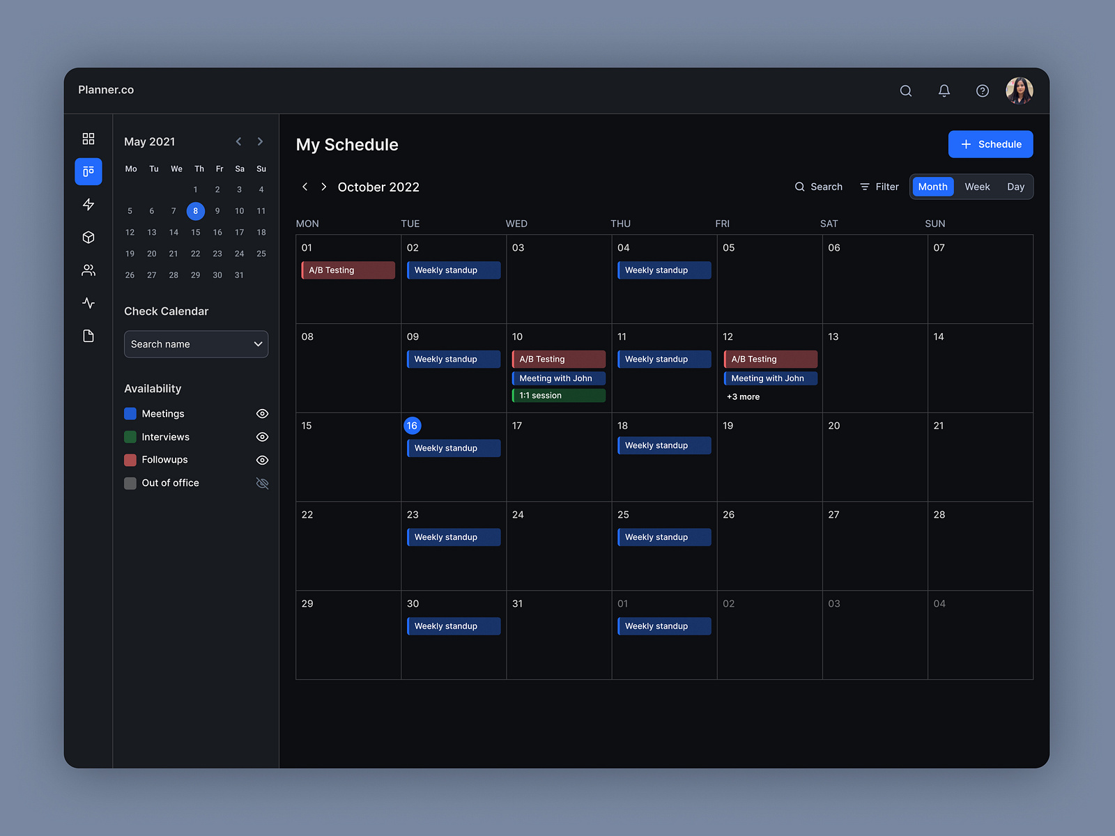Hide Interviews from the calendar
The width and height of the screenshot is (1115, 836).
pyautogui.click(x=262, y=437)
